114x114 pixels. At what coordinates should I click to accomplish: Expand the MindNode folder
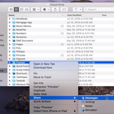tap(10, 19)
